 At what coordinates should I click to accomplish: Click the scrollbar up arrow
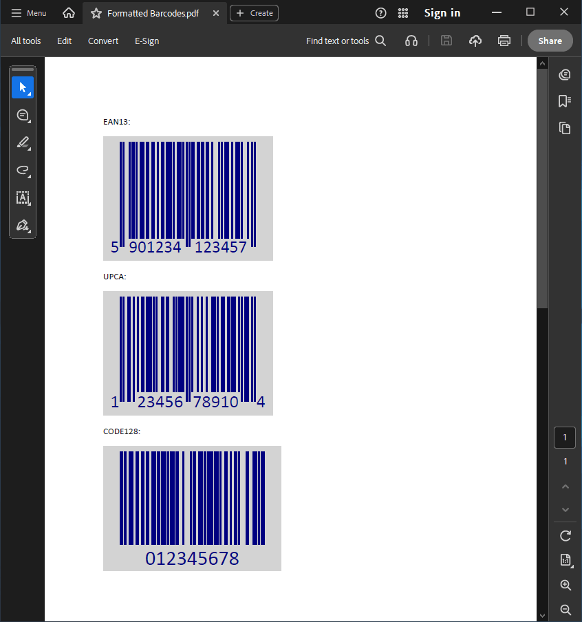tap(542, 63)
